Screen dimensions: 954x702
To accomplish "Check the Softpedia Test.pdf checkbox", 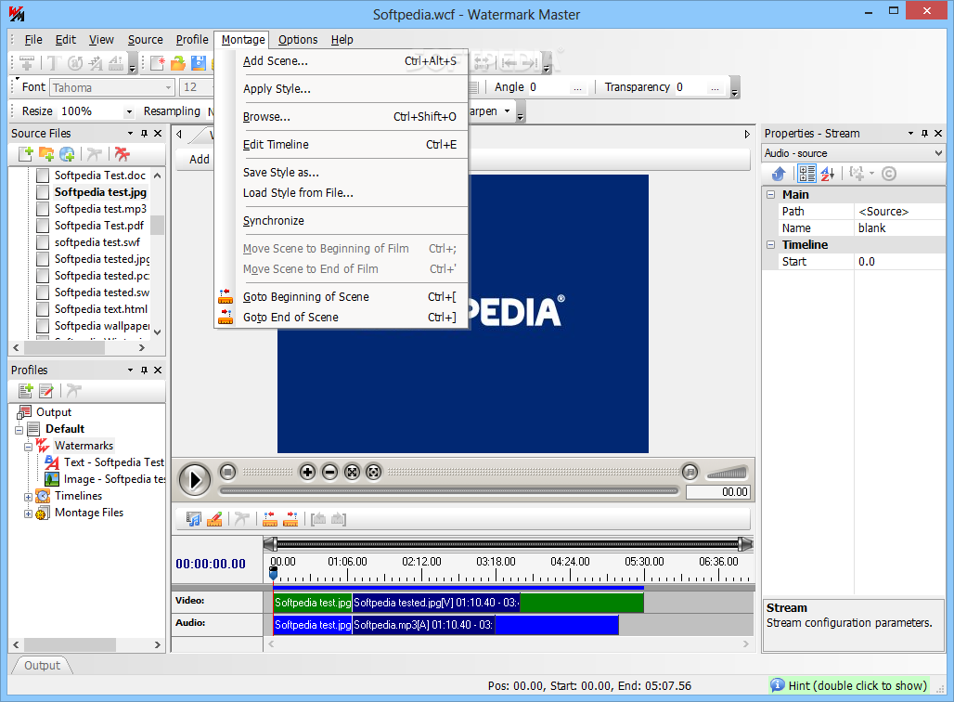I will point(43,226).
